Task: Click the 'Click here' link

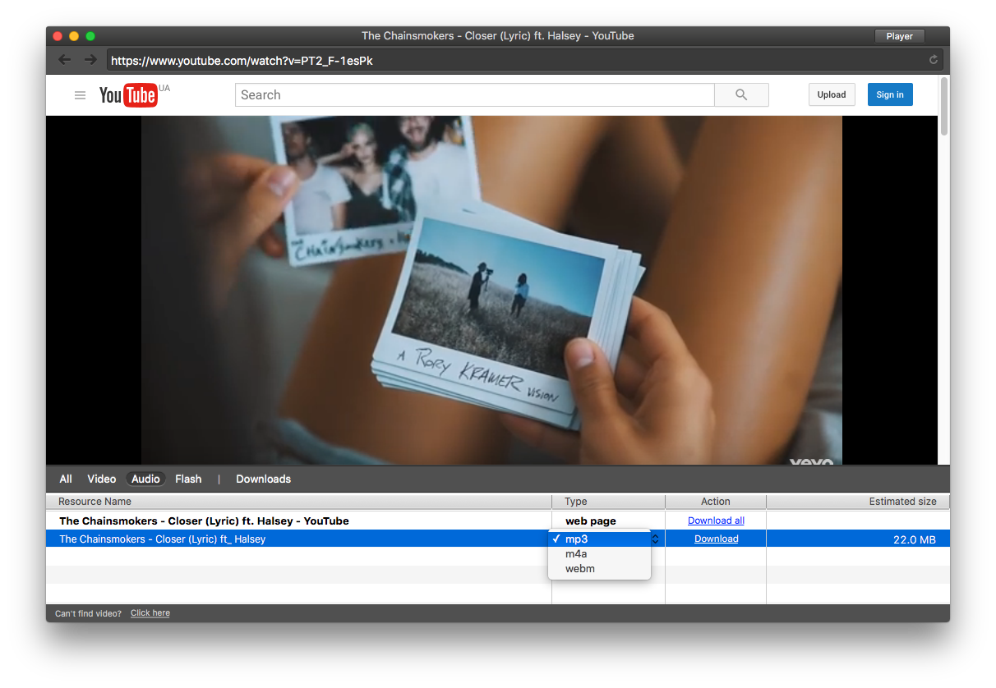Action: point(150,613)
